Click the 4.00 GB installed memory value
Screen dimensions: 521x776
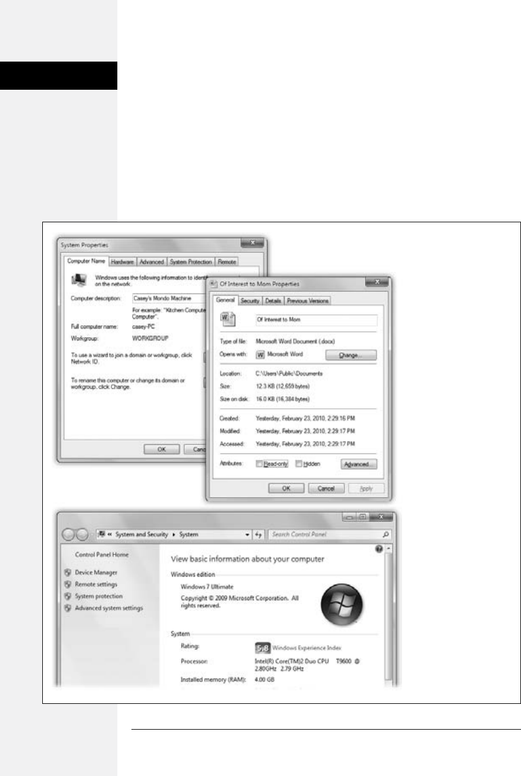tap(265, 680)
